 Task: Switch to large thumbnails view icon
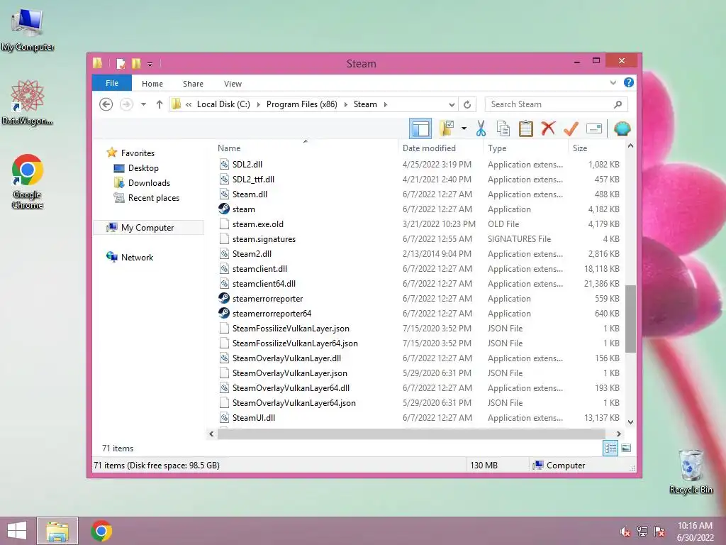tap(626, 448)
